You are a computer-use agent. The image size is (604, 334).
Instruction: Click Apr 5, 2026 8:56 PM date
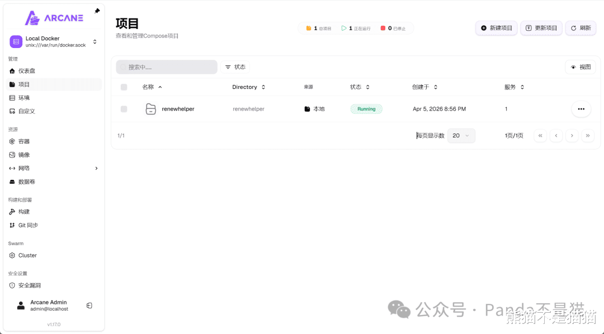click(439, 109)
